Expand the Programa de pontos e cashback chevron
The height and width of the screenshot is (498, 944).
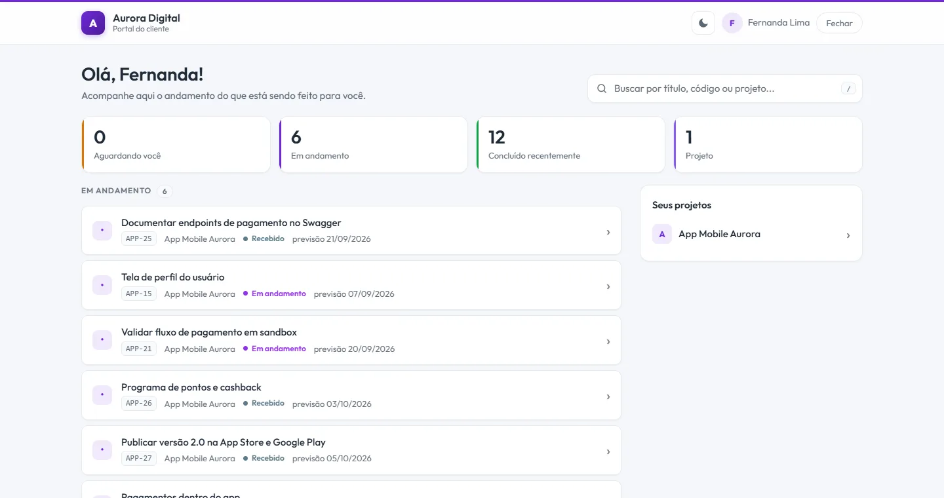608,396
